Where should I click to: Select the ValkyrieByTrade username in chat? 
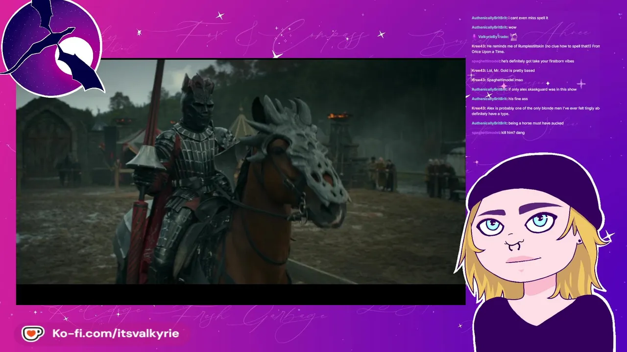click(x=493, y=37)
